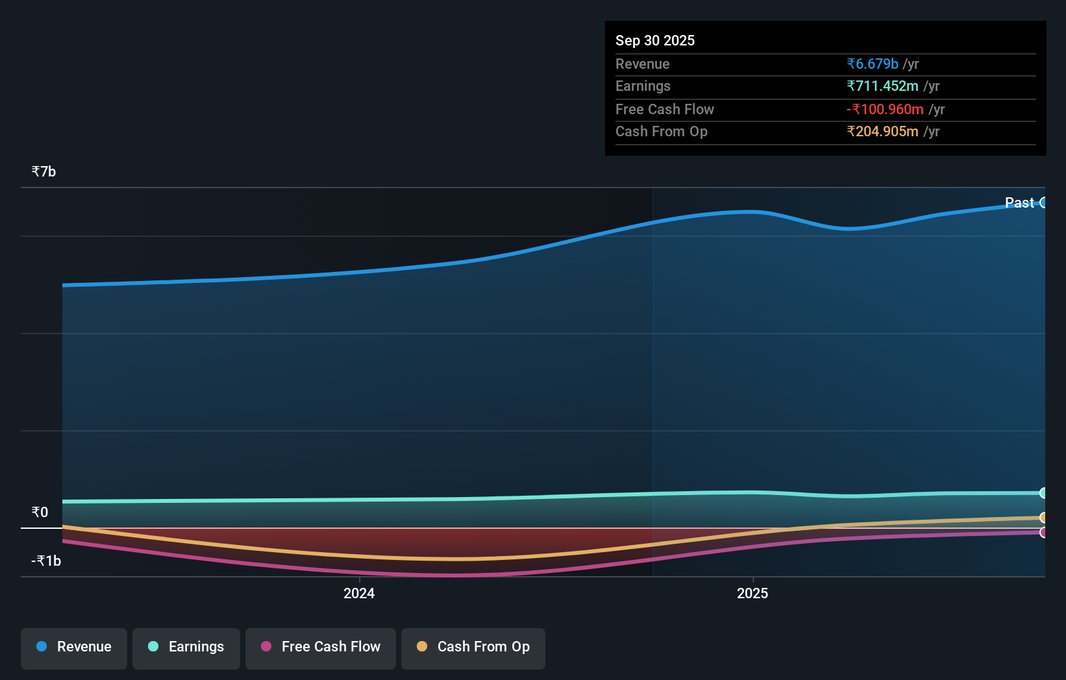Click the blue Revenue legend dot icon

pyautogui.click(x=40, y=646)
